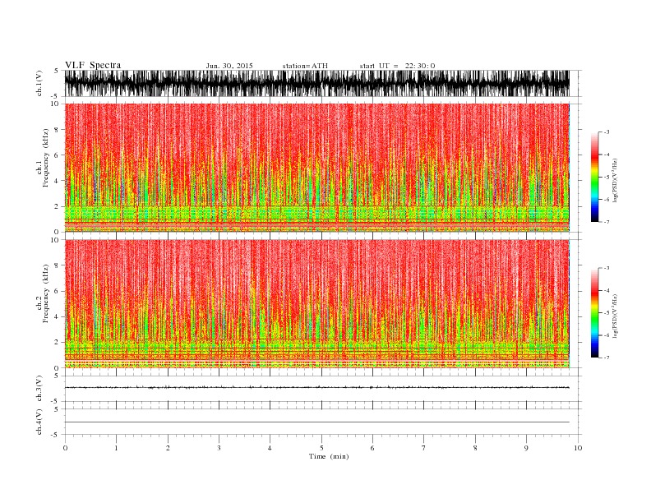Click time axis tick label "5"
Image resolution: width=651 pixels, height=503 pixels.
(x=321, y=448)
